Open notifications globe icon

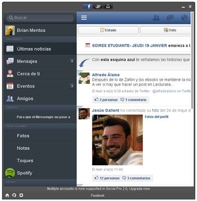(184, 18)
